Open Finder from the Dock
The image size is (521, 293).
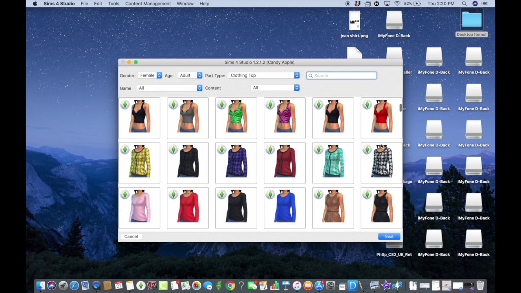[x=41, y=285]
